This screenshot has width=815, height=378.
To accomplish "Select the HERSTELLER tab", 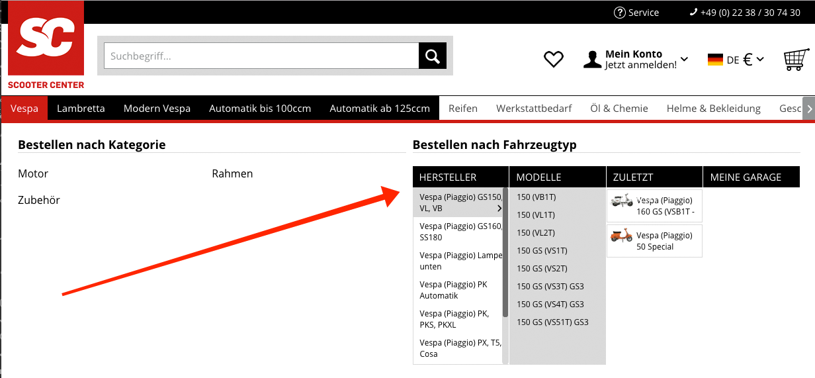I will [461, 177].
